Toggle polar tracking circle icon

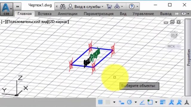(130, 102)
